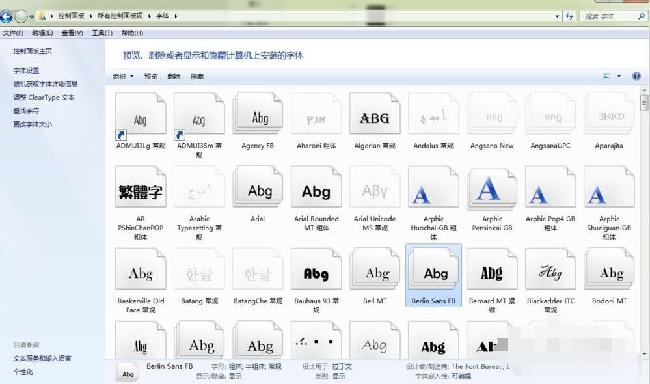Open the 组织 dropdown menu
Screen dimensions: 650x384
point(123,76)
